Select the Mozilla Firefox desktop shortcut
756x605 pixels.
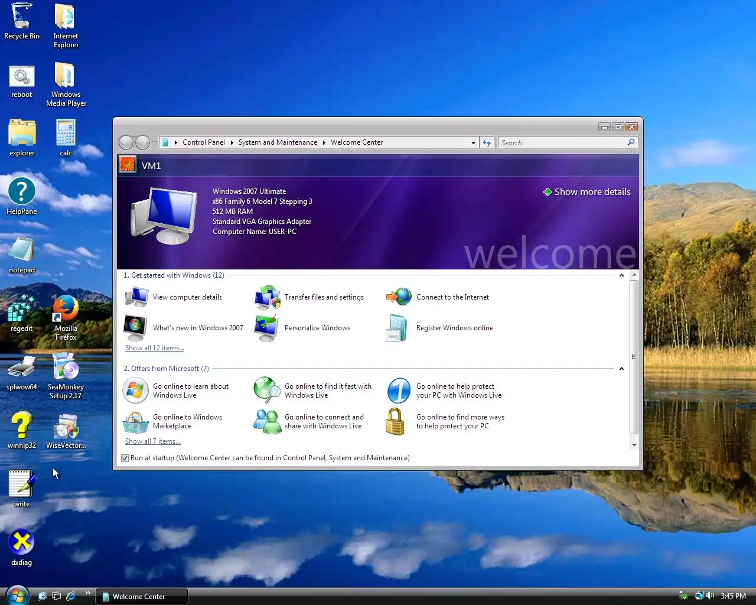click(x=66, y=318)
